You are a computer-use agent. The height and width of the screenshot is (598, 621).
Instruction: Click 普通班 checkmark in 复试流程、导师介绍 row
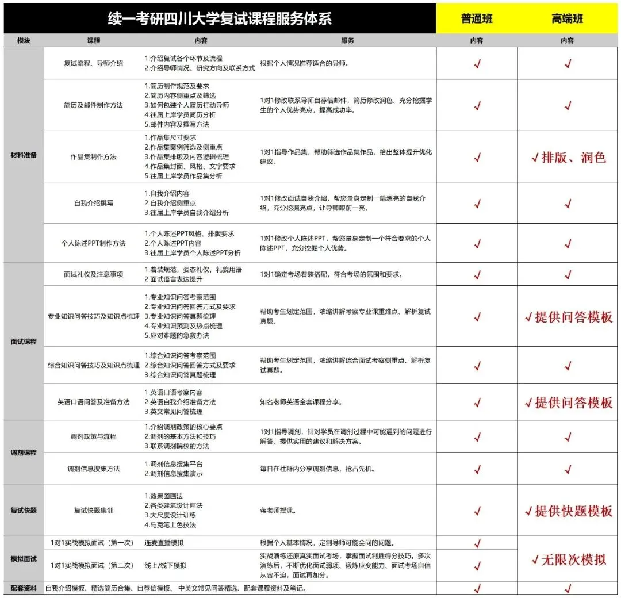[477, 64]
